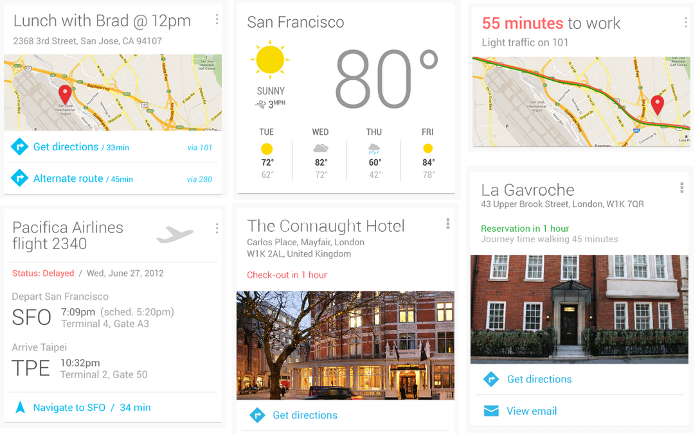Select the THU rainy forecast day

(373, 153)
